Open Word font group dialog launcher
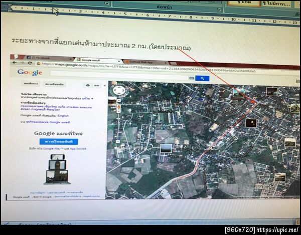 (107, 4)
